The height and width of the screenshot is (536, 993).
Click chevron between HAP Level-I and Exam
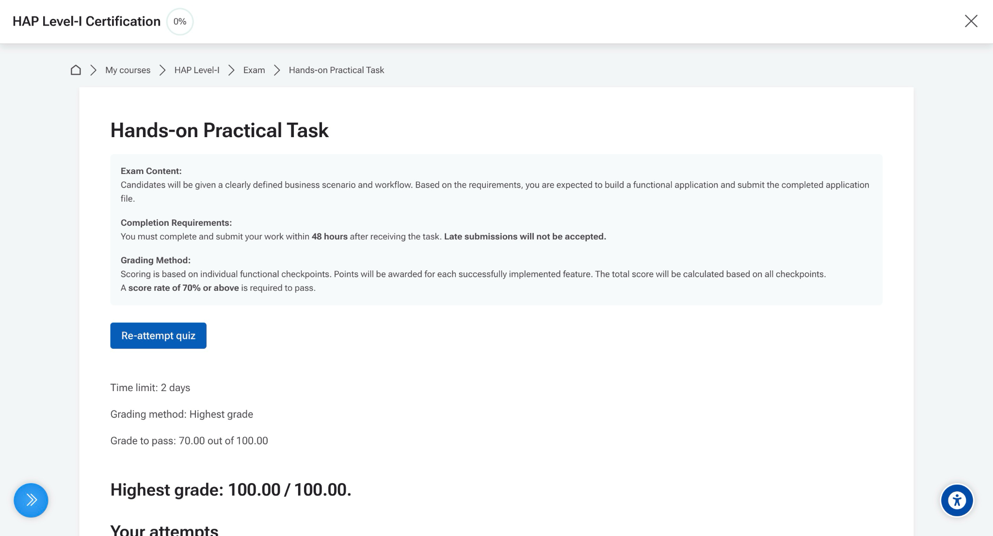231,70
